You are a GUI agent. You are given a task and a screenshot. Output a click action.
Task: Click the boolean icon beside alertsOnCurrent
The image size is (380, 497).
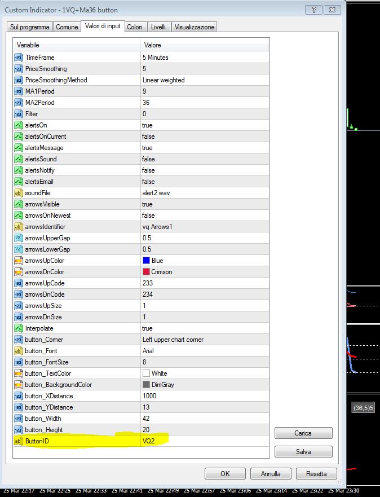pyautogui.click(x=19, y=137)
